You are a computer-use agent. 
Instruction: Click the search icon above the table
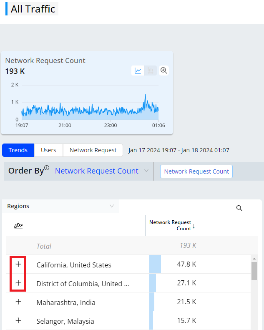(x=239, y=208)
